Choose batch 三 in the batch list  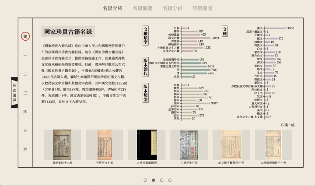[x=25, y=93]
